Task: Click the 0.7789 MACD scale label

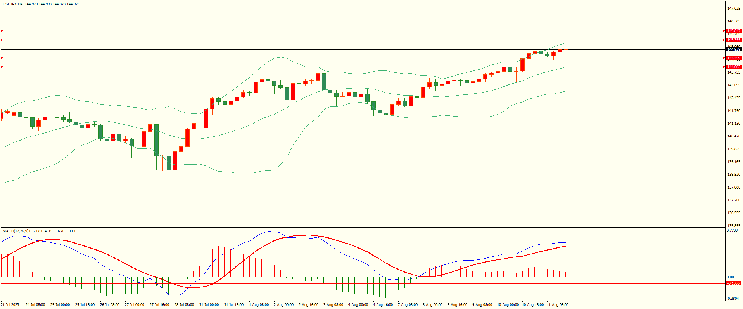Action: tap(732, 230)
